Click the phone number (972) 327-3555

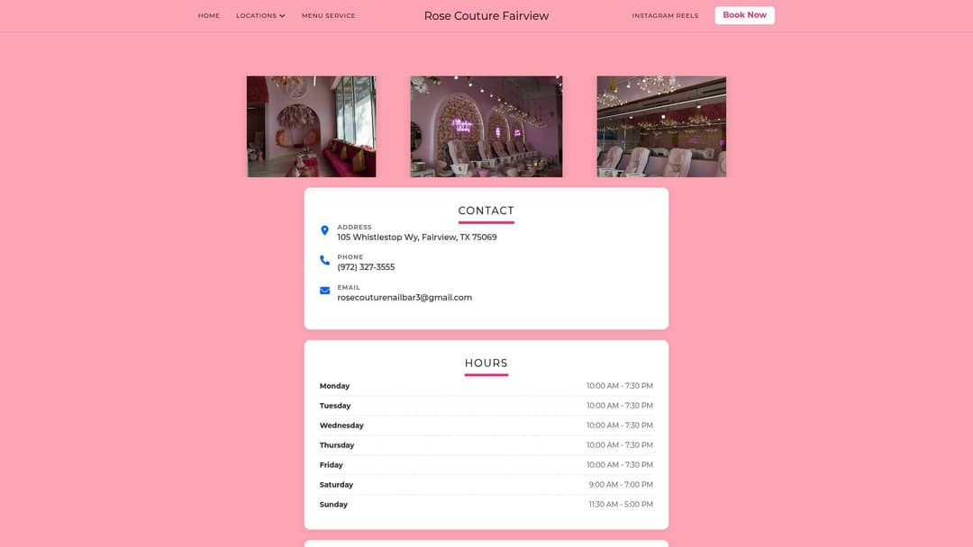coord(365,266)
